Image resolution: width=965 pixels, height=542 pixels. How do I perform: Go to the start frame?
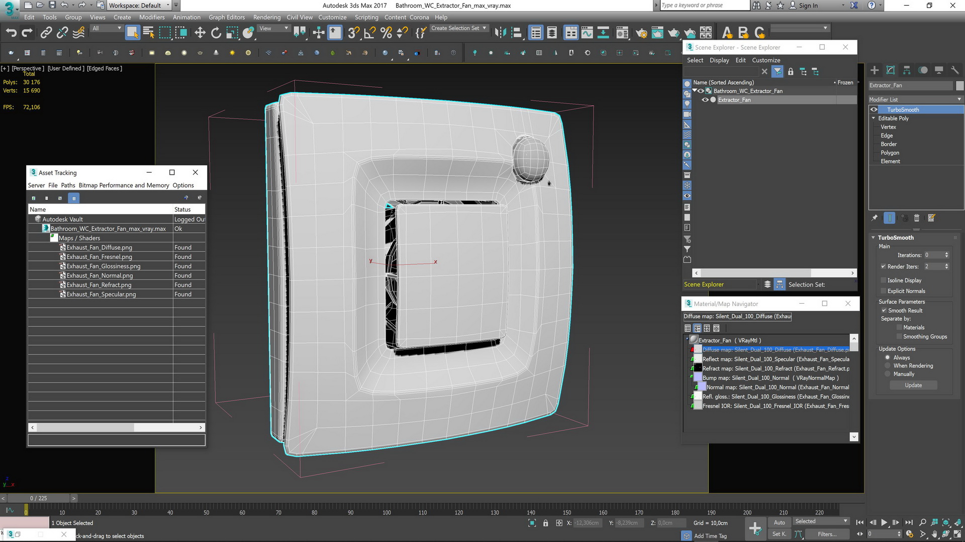tap(860, 522)
